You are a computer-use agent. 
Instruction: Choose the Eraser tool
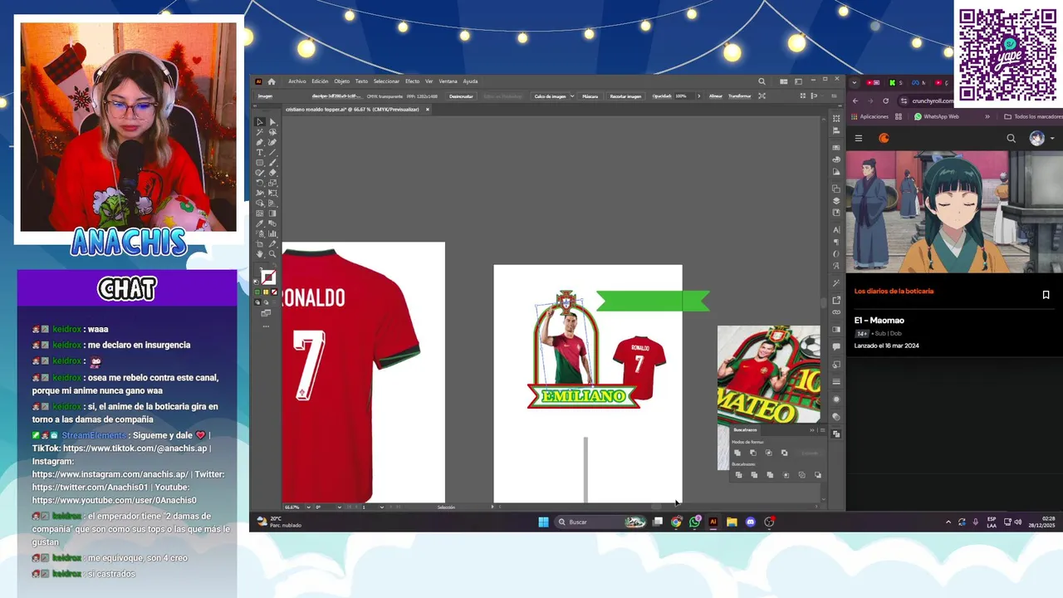pos(272,172)
